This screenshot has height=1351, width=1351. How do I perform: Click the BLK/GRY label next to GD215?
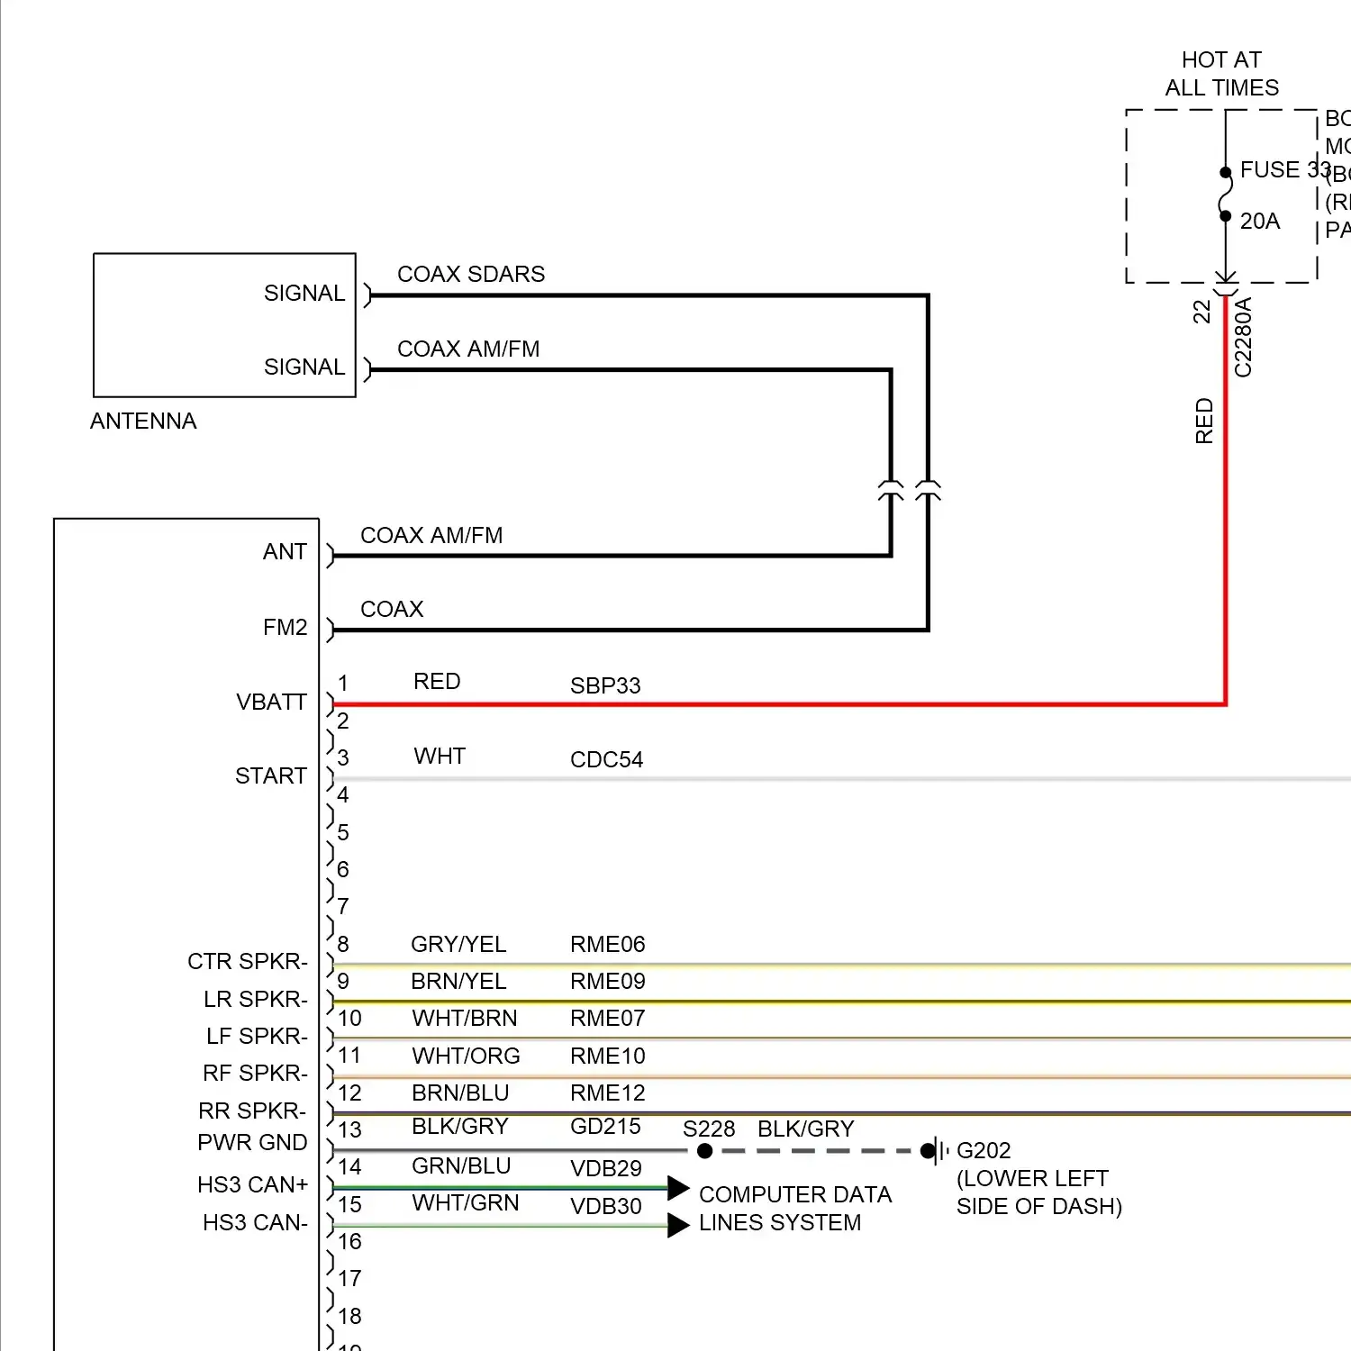(x=460, y=1126)
